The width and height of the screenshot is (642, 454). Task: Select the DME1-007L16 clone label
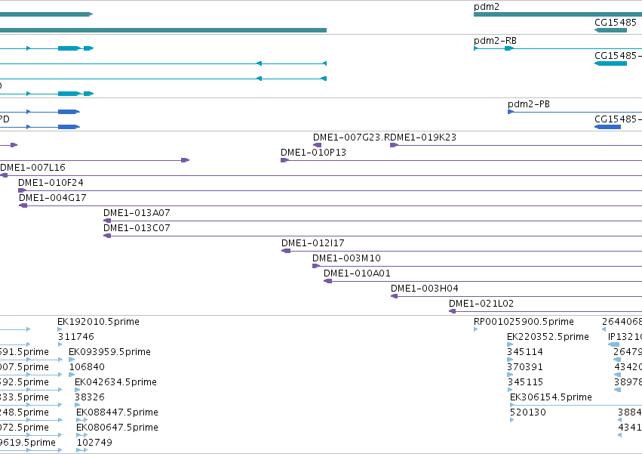tap(32, 168)
